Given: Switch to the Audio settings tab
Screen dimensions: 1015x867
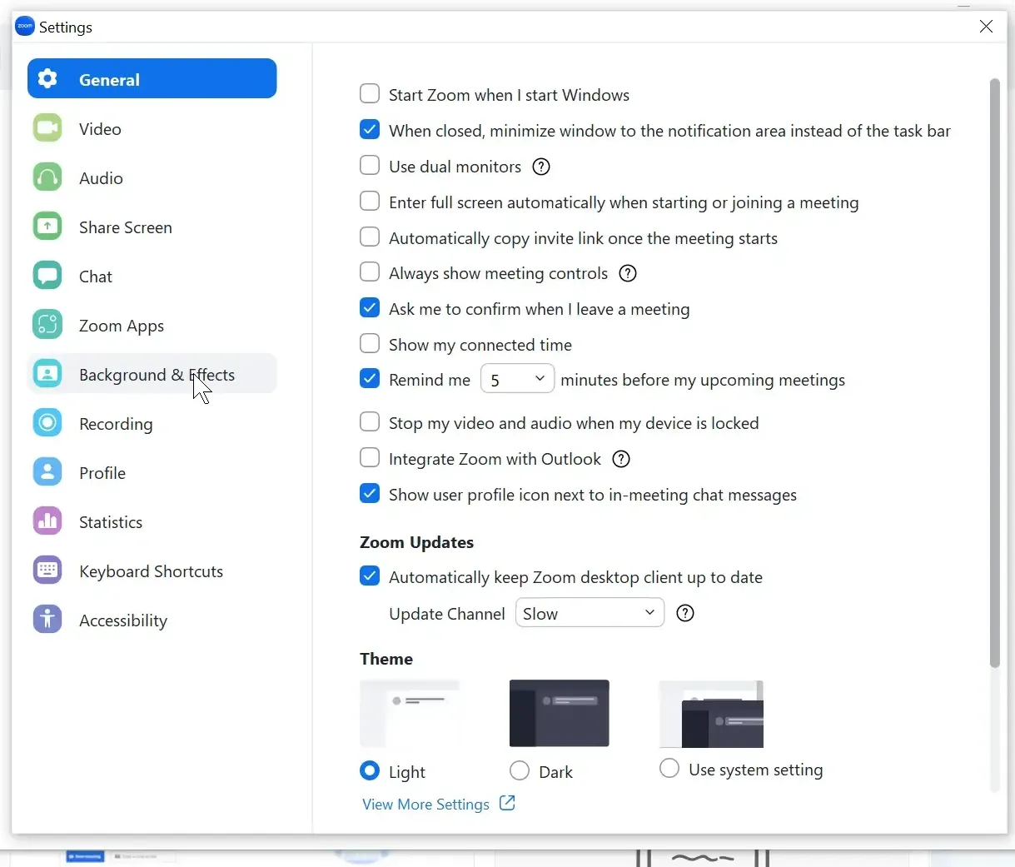Looking at the screenshot, I should [152, 177].
